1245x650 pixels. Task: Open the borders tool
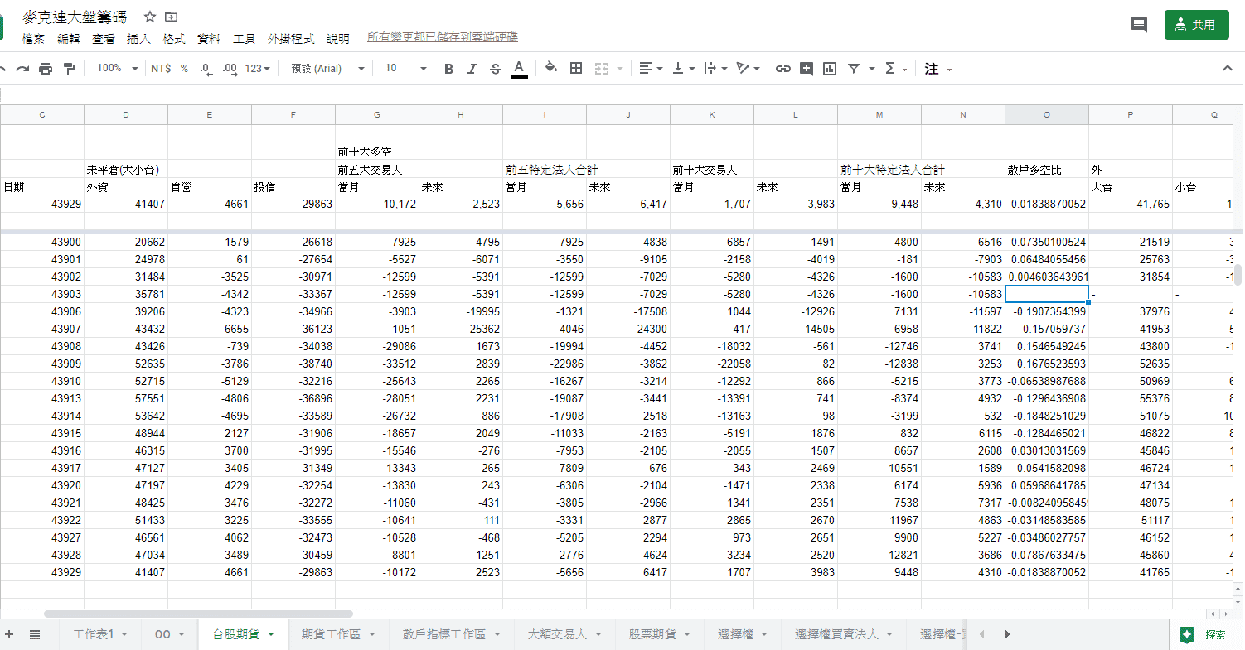tap(576, 69)
